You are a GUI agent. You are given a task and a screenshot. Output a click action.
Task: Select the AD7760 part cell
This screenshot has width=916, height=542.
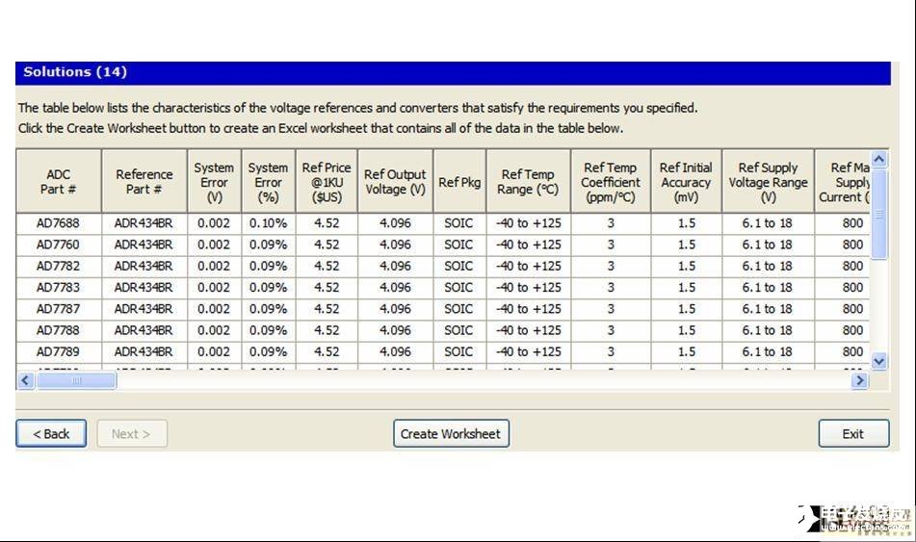tap(58, 245)
